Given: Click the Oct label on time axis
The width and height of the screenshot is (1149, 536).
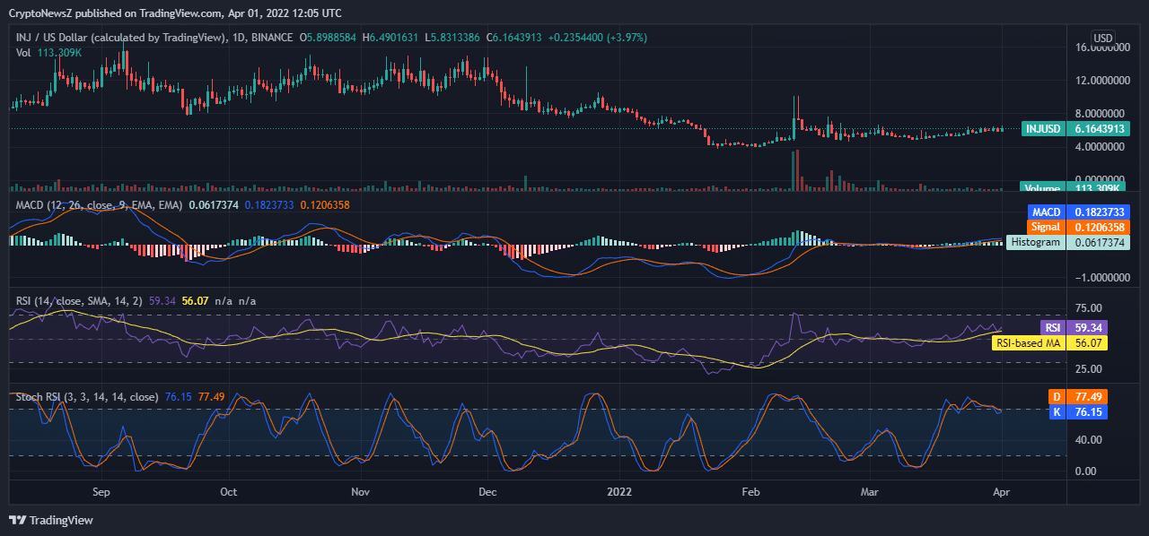Looking at the screenshot, I should click(228, 492).
